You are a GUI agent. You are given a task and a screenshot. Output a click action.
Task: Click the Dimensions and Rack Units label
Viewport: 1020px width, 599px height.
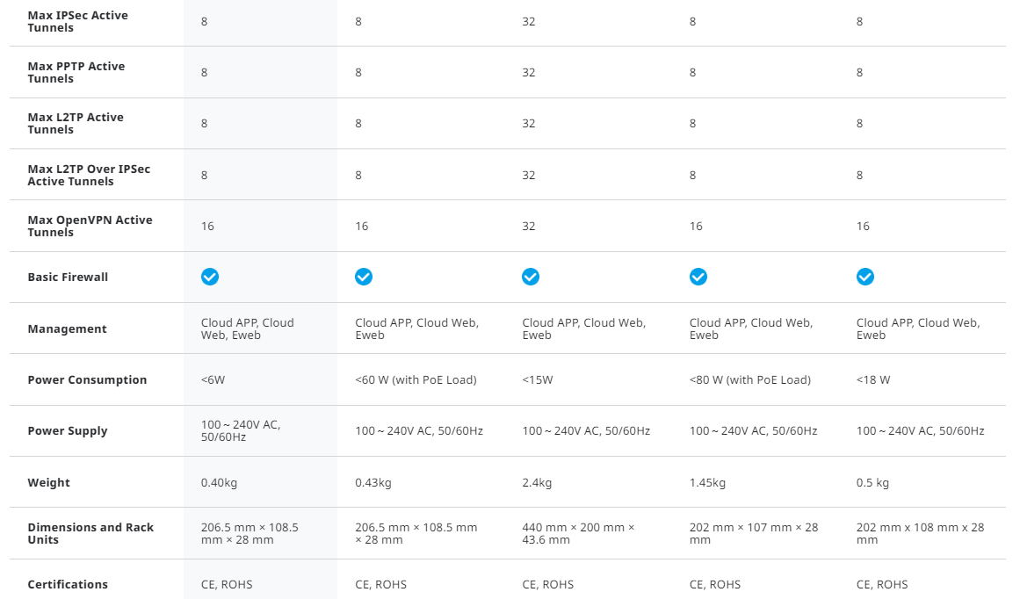[90, 533]
